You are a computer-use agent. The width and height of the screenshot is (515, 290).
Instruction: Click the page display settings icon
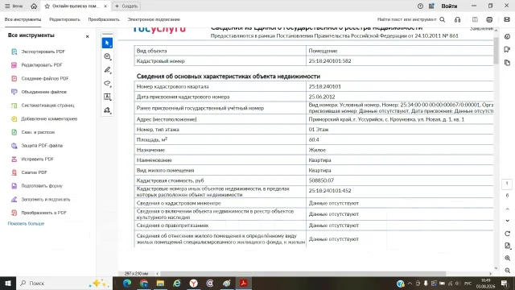[507, 246]
